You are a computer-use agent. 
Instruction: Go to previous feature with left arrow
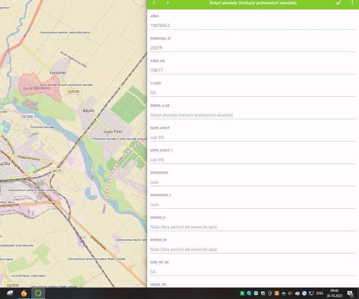click(x=154, y=3)
